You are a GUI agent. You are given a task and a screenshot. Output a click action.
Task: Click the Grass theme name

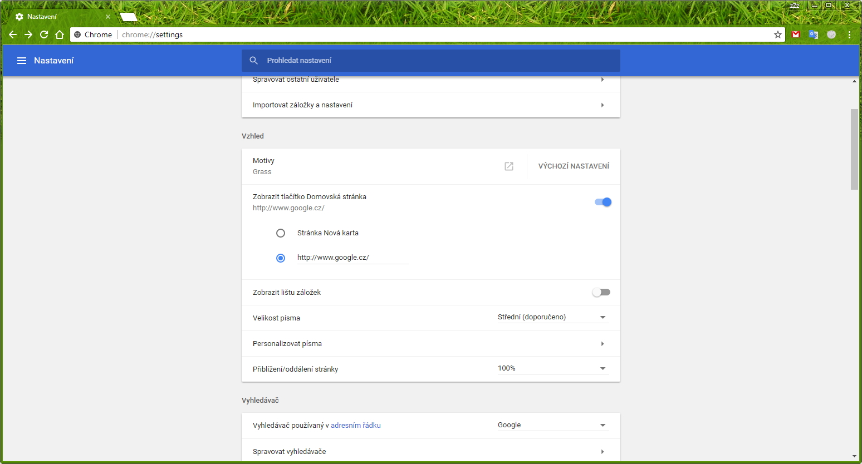tap(262, 172)
